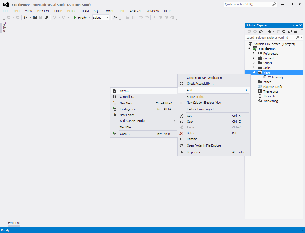Click the Undo arrow icon
Image resolution: width=305 pixels, height=233 pixels.
[x=54, y=17]
